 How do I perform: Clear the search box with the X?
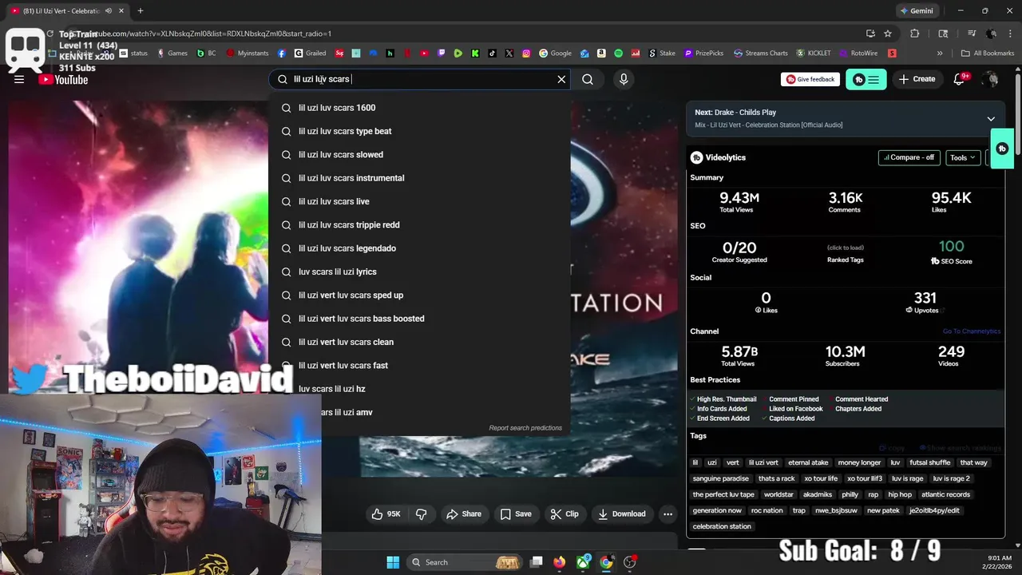(561, 79)
